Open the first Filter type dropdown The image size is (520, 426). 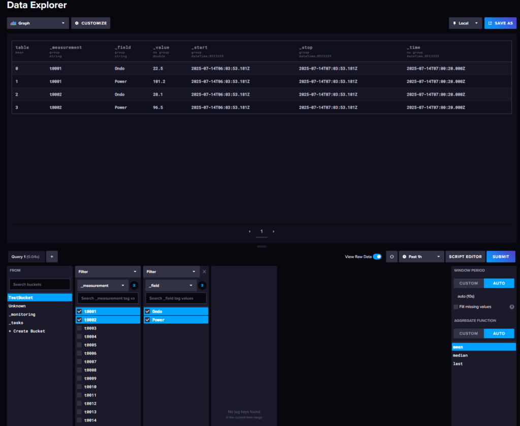click(108, 272)
